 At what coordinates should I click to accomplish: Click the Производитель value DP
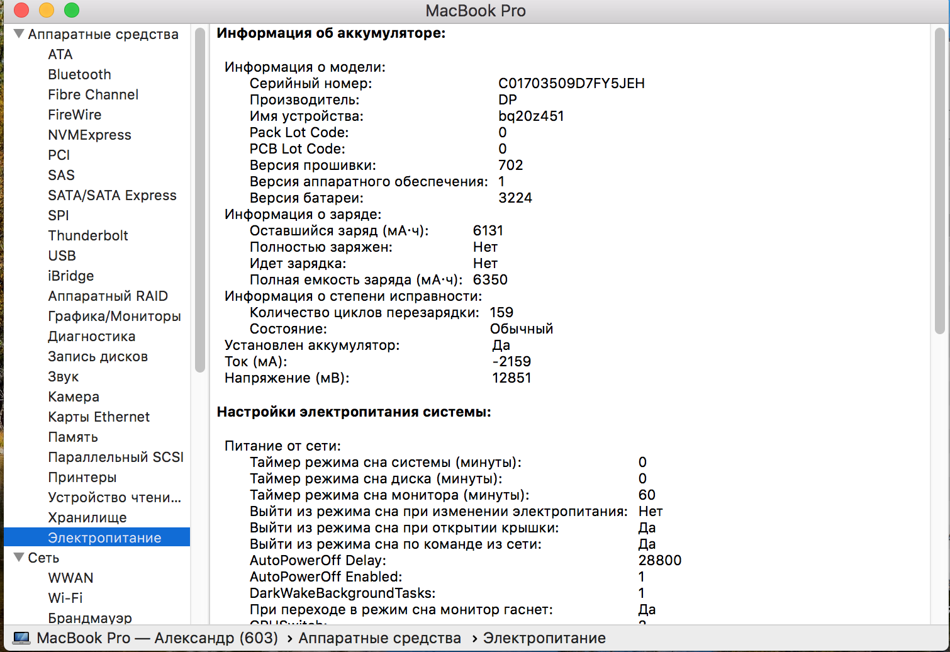point(508,99)
